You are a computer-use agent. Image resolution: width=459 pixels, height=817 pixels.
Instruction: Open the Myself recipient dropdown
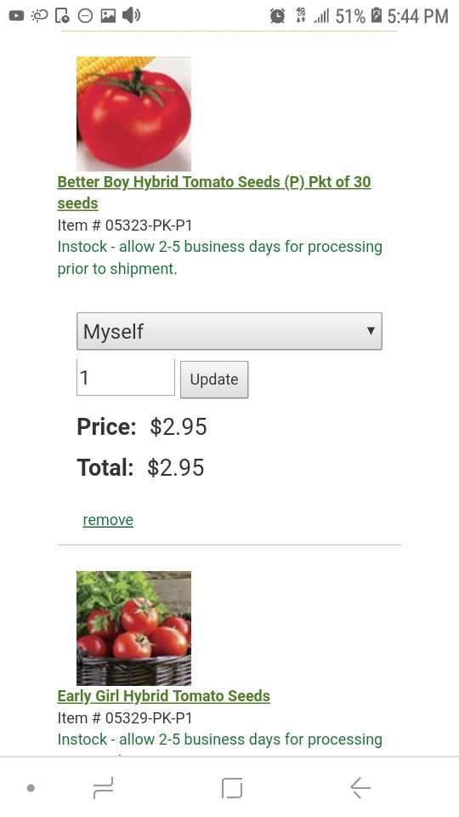[229, 331]
